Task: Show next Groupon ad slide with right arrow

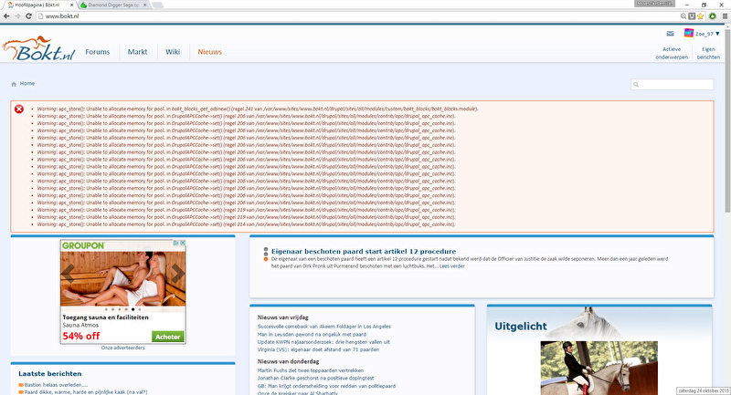Action: point(177,273)
